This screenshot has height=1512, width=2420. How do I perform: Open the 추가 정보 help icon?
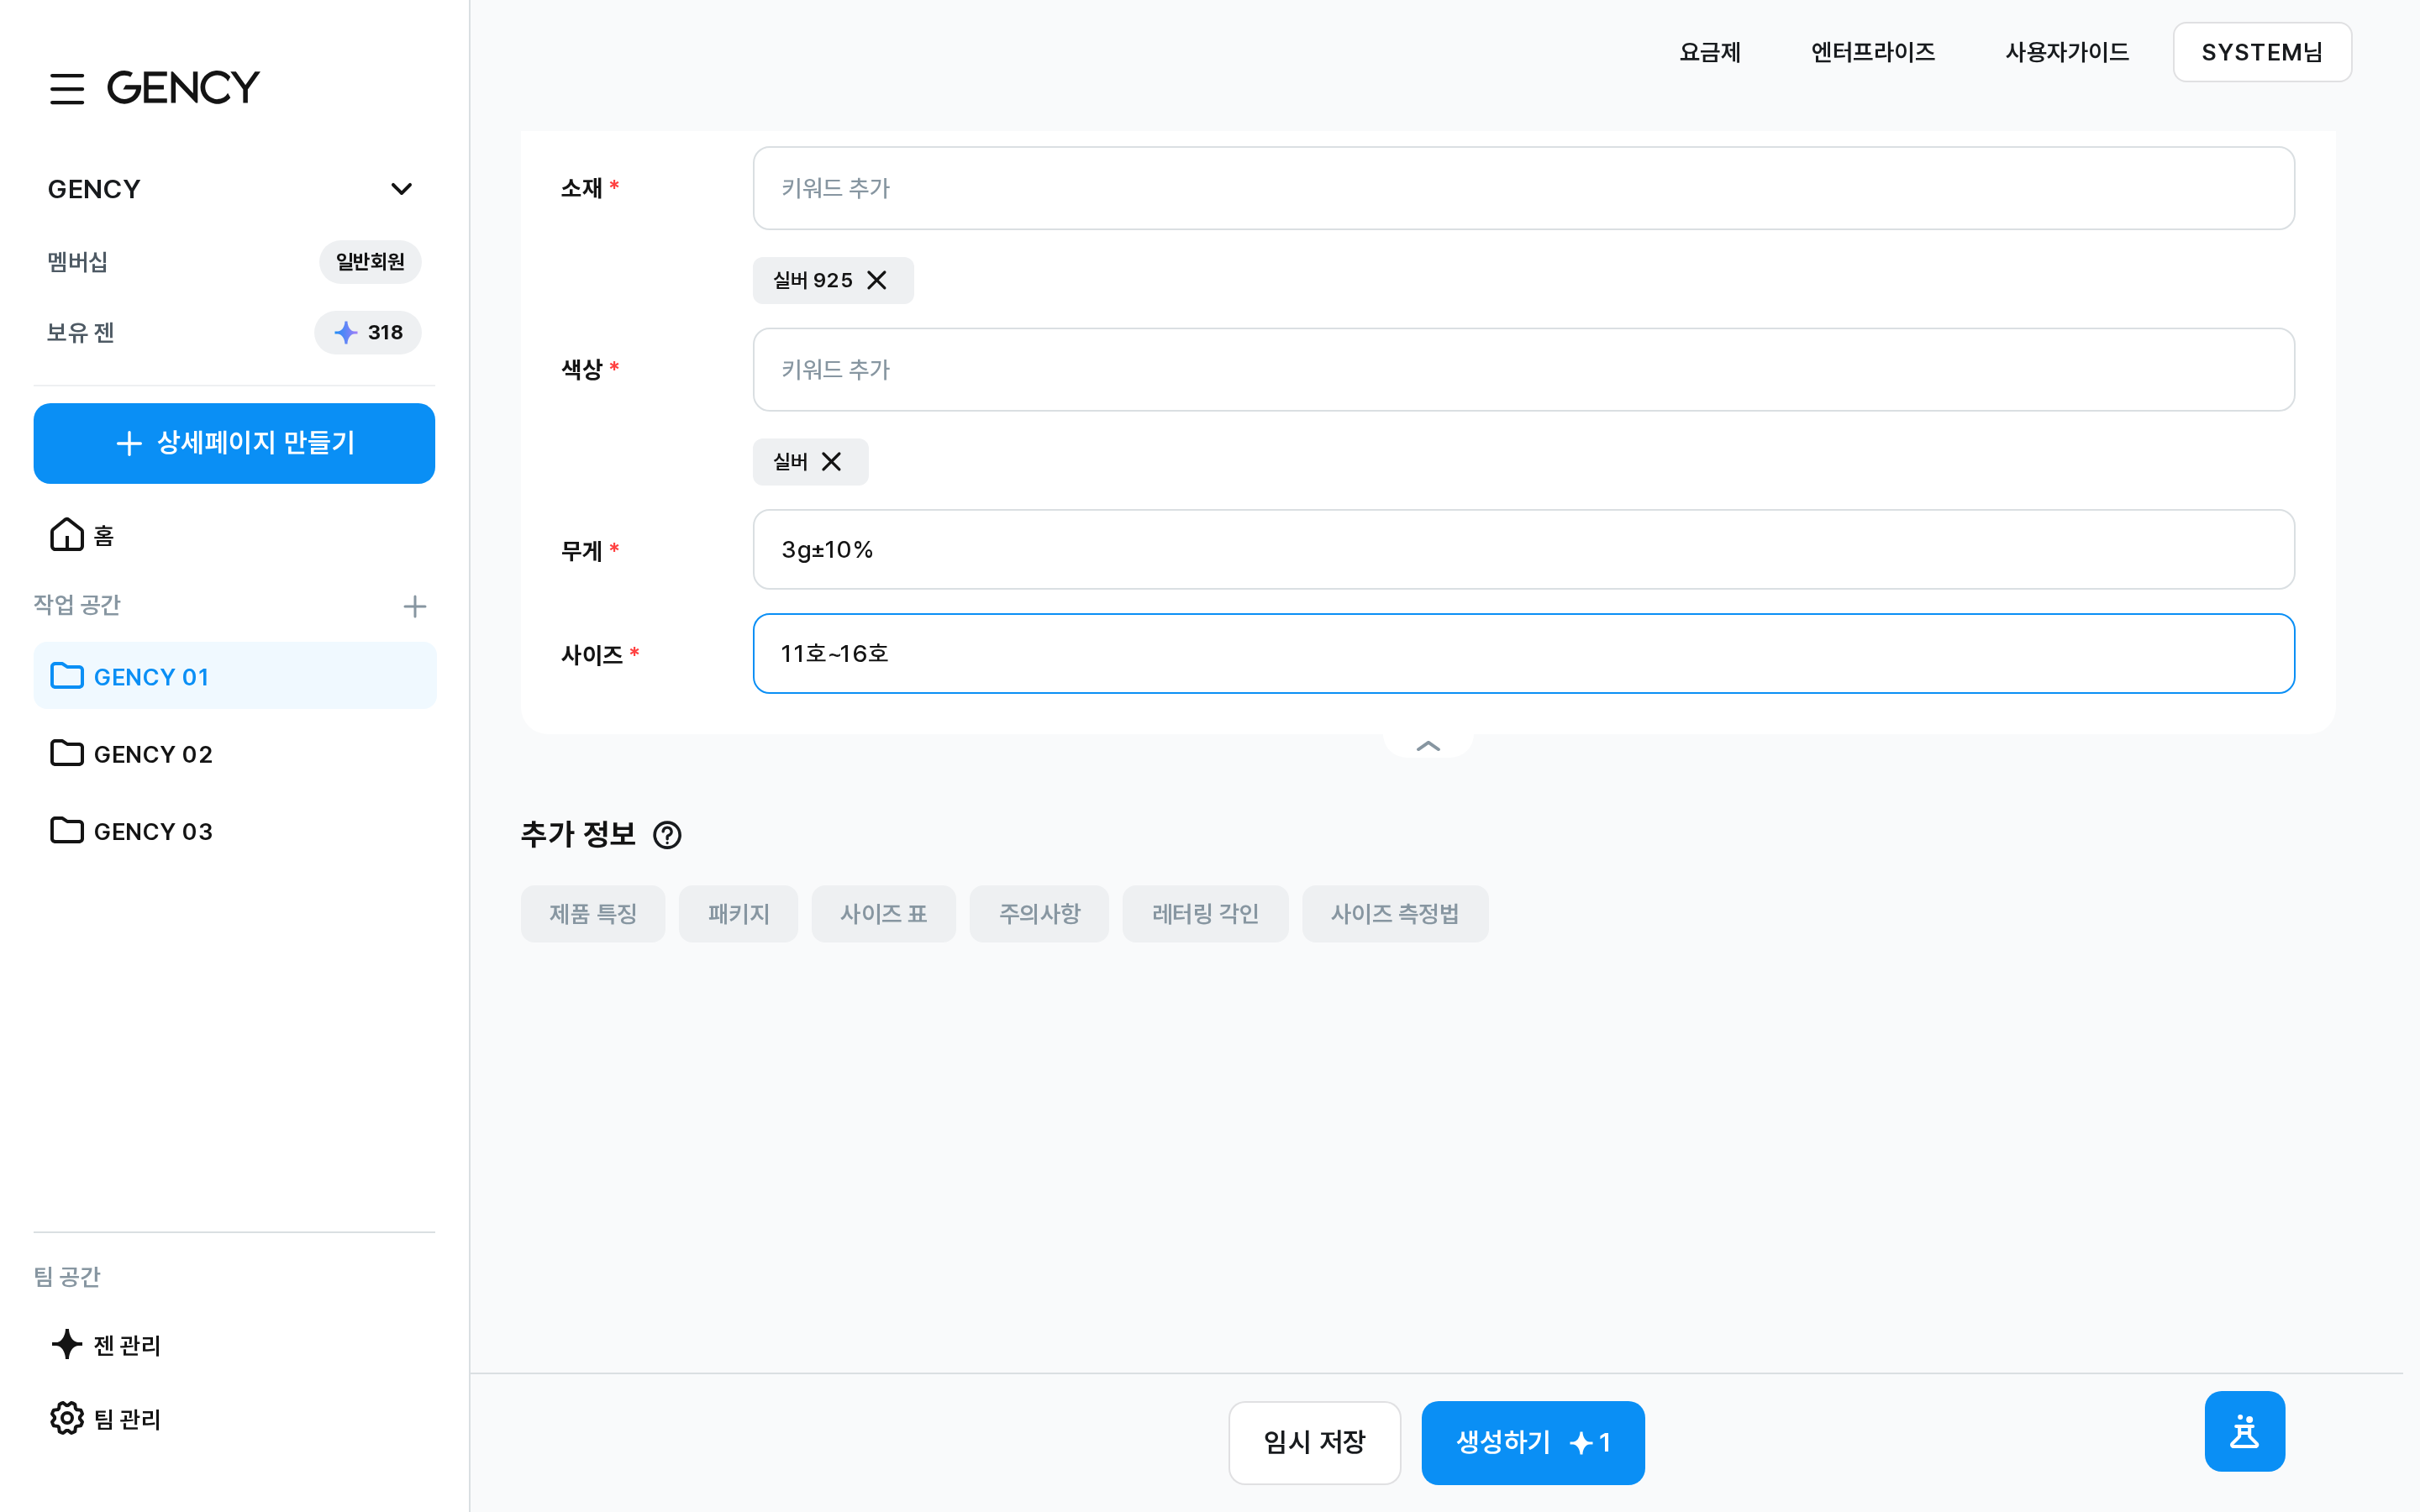click(667, 835)
